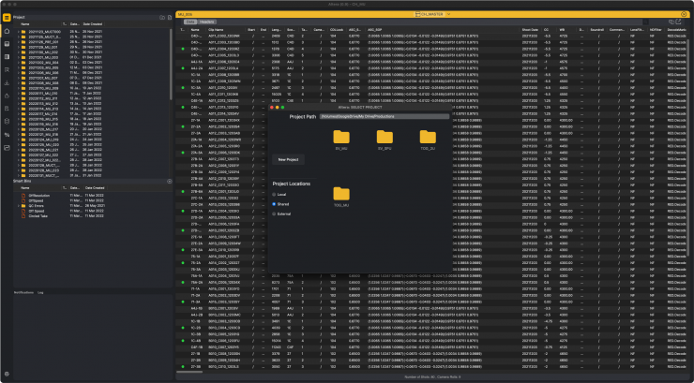694x383 pixels.
Task: Click the yellow menu icon in sidebar
Action: (7, 16)
